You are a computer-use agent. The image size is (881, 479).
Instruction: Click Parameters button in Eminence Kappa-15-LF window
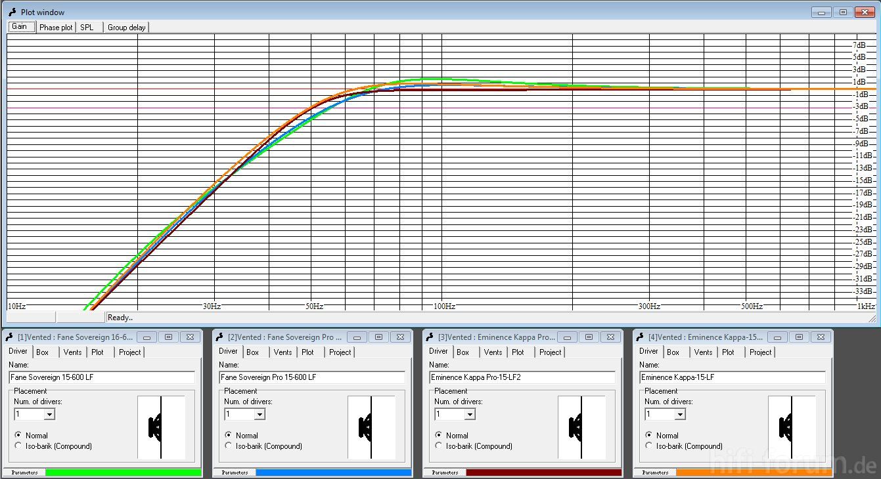click(655, 472)
